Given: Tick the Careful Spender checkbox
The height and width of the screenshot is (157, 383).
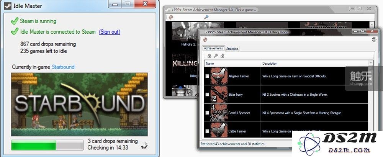Looking at the screenshot, I should (207, 113).
